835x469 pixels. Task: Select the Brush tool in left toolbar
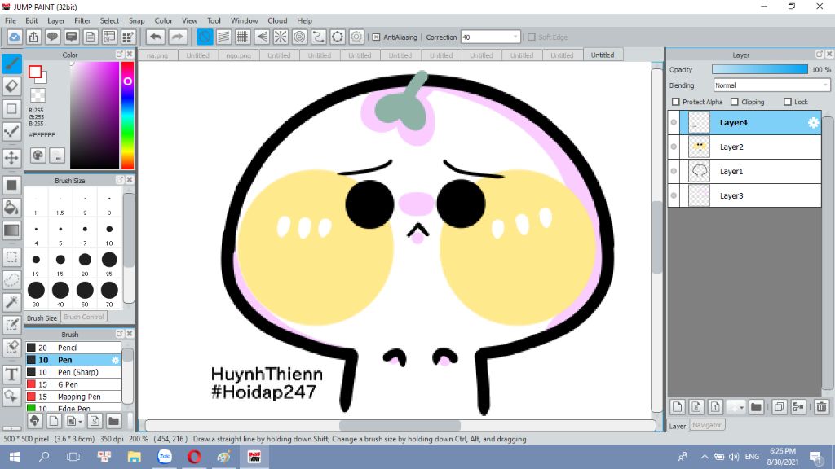tap(11, 64)
